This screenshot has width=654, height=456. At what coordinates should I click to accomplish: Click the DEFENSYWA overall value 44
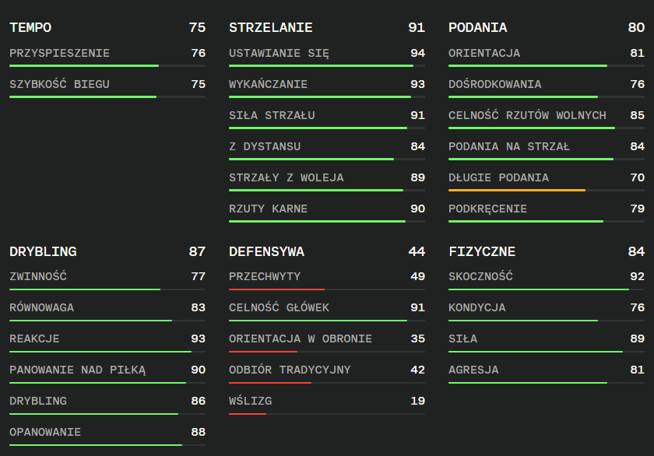tap(417, 252)
